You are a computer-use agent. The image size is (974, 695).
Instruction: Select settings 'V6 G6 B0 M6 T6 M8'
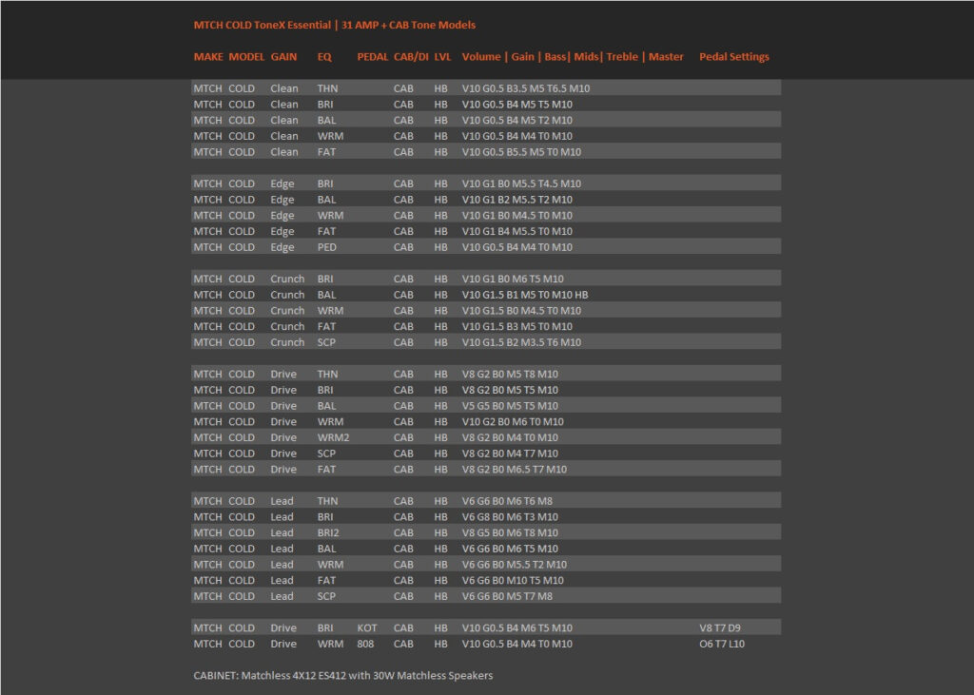point(507,501)
